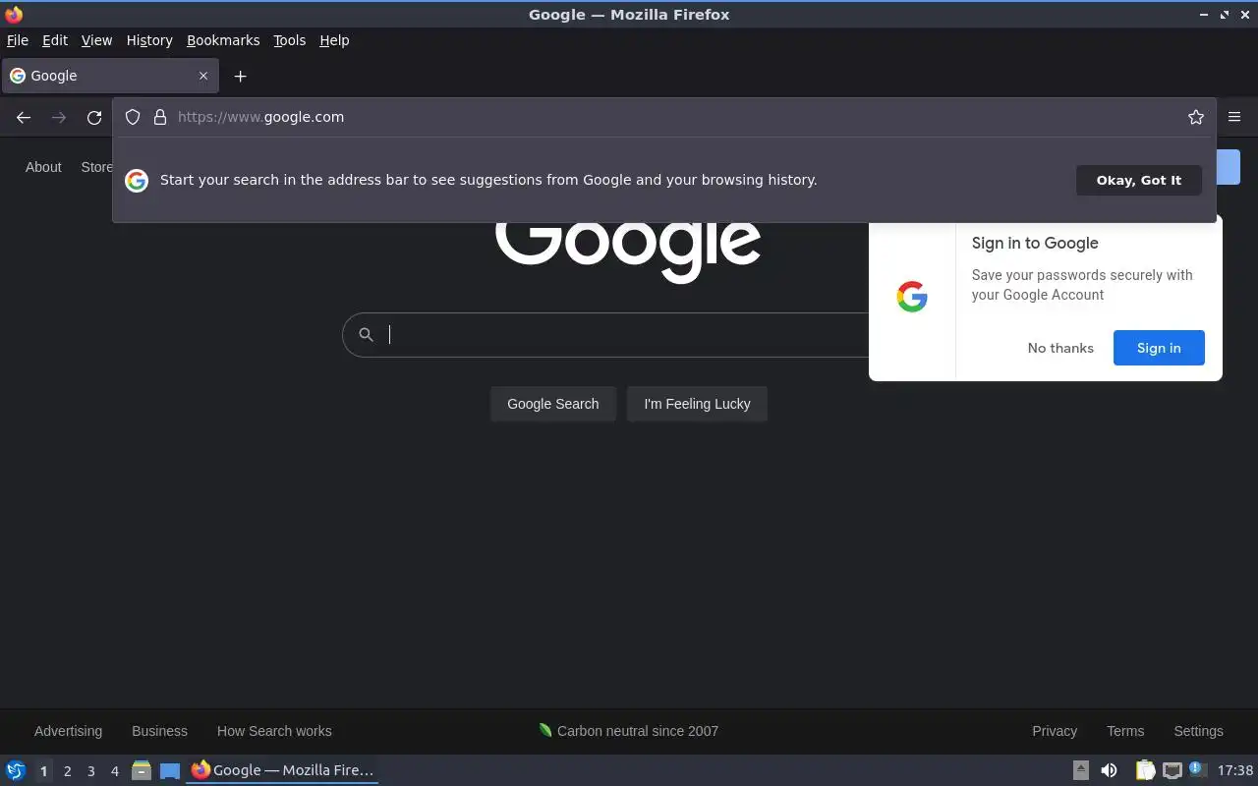Click the removable media eject tray icon
This screenshot has width=1258, height=786.
click(x=1080, y=770)
